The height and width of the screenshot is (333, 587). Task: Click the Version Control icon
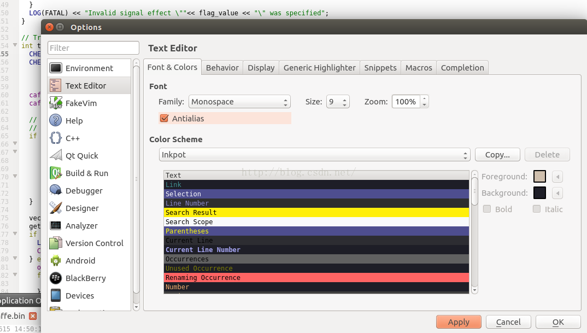point(55,243)
